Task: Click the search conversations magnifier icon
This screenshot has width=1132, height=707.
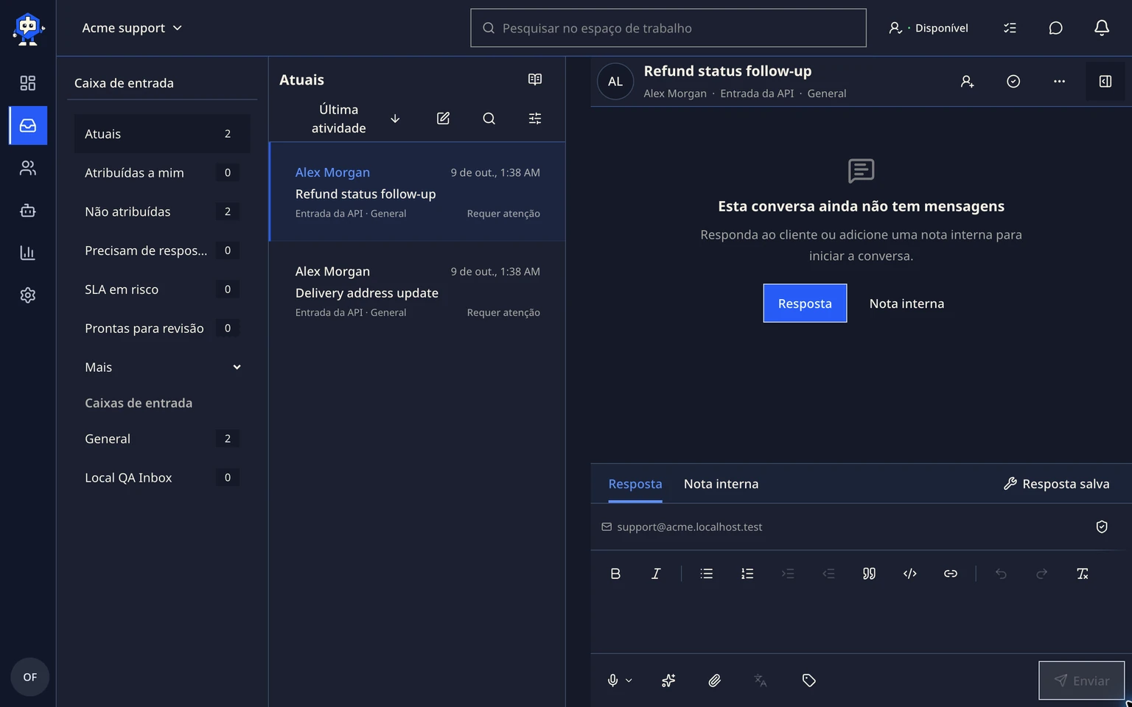Action: (x=489, y=119)
